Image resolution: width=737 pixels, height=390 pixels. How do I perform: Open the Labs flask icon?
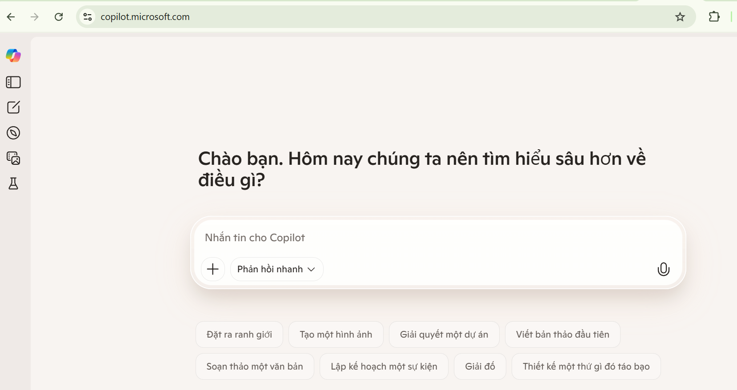[x=13, y=183]
